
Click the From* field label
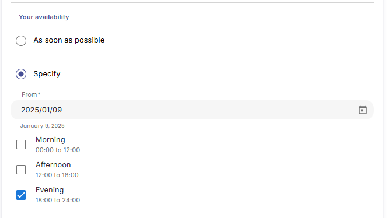pyautogui.click(x=31, y=94)
